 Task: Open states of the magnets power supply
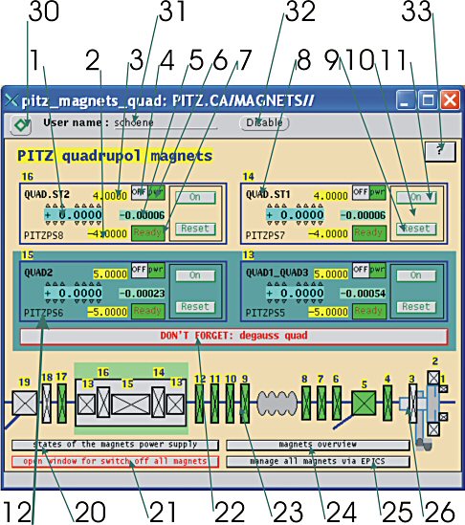click(115, 445)
